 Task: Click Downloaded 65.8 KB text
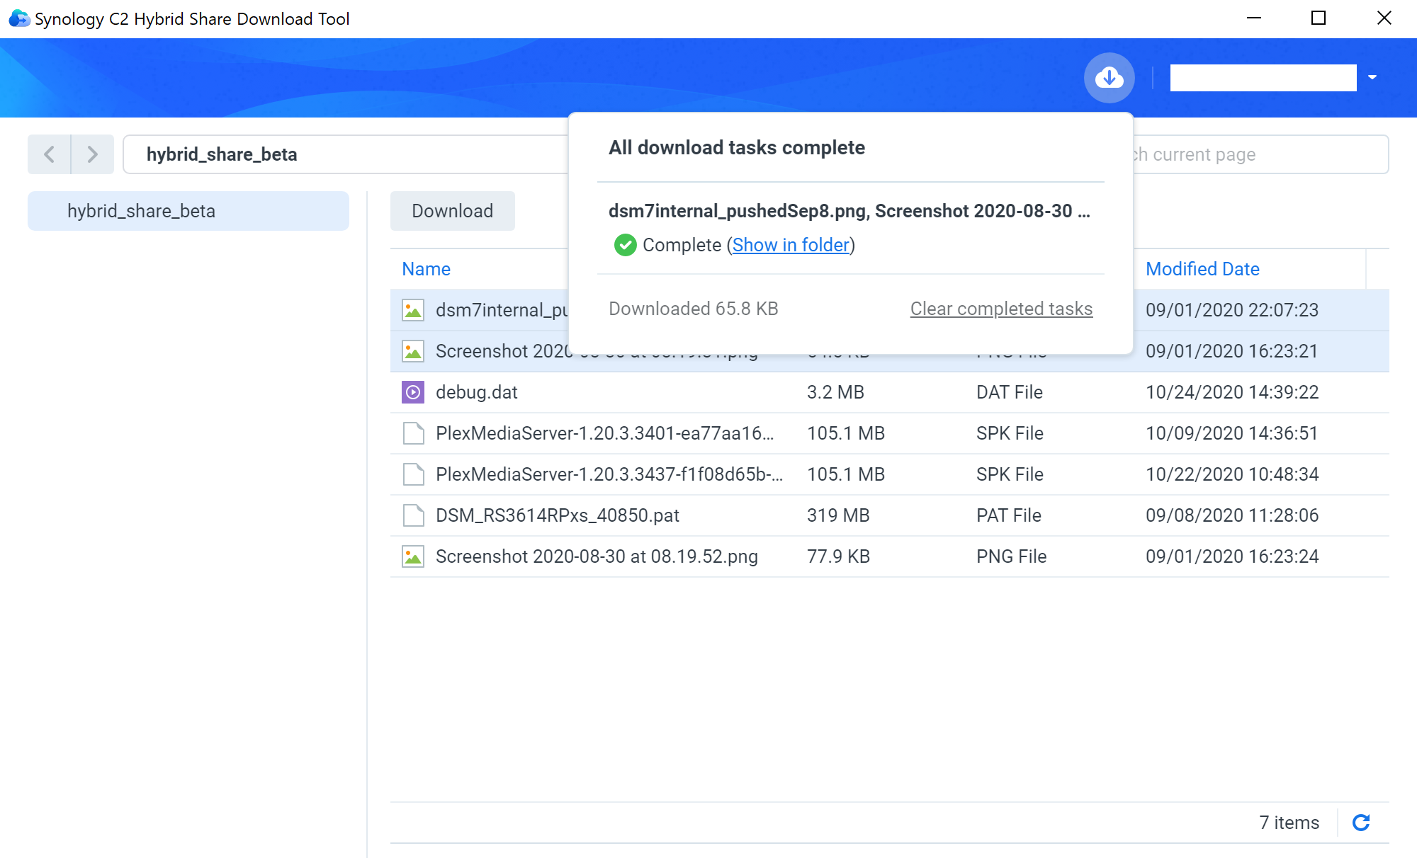pos(693,309)
